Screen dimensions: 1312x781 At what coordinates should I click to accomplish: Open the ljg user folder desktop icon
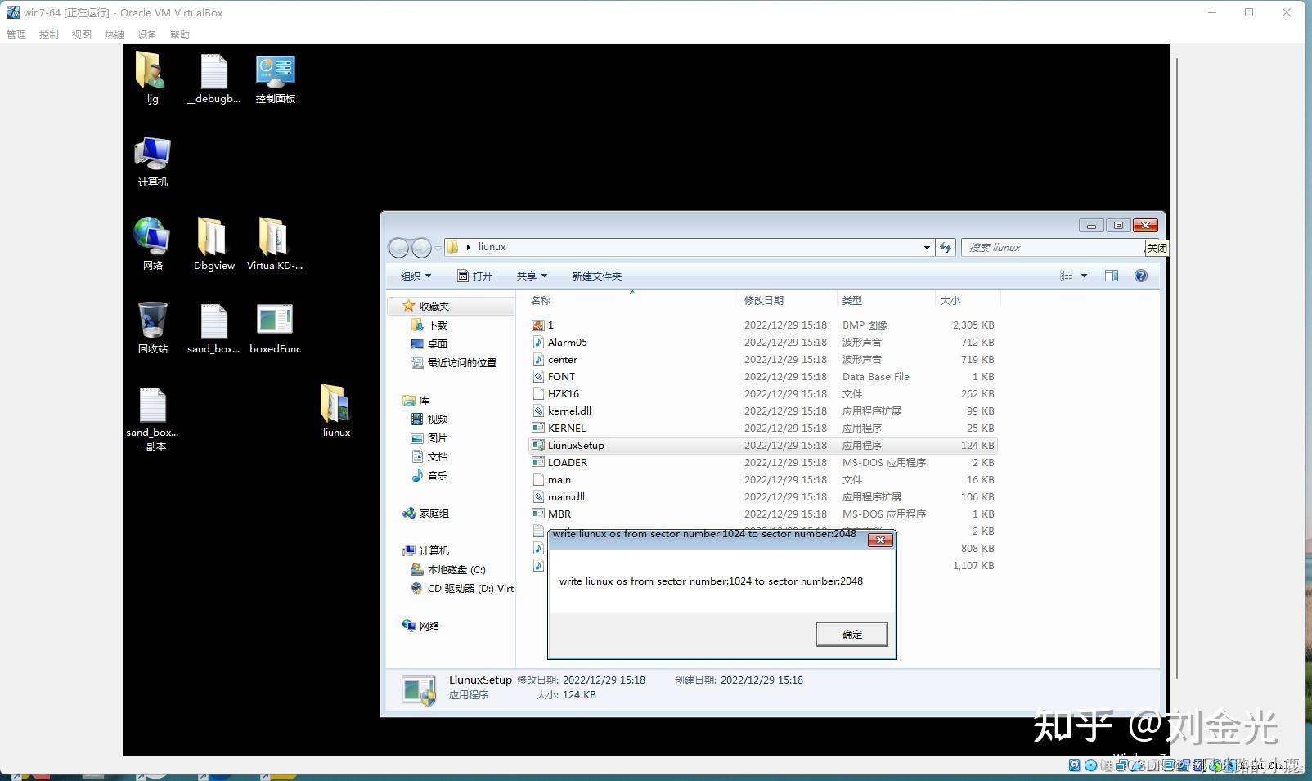click(x=152, y=78)
